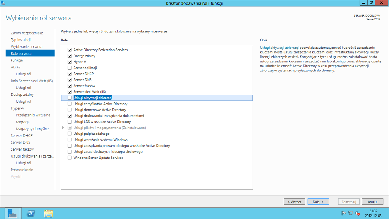This screenshot has width=389, height=219.
Task: Check the Serwer aplikacji role
Action: pyautogui.click(x=70, y=68)
